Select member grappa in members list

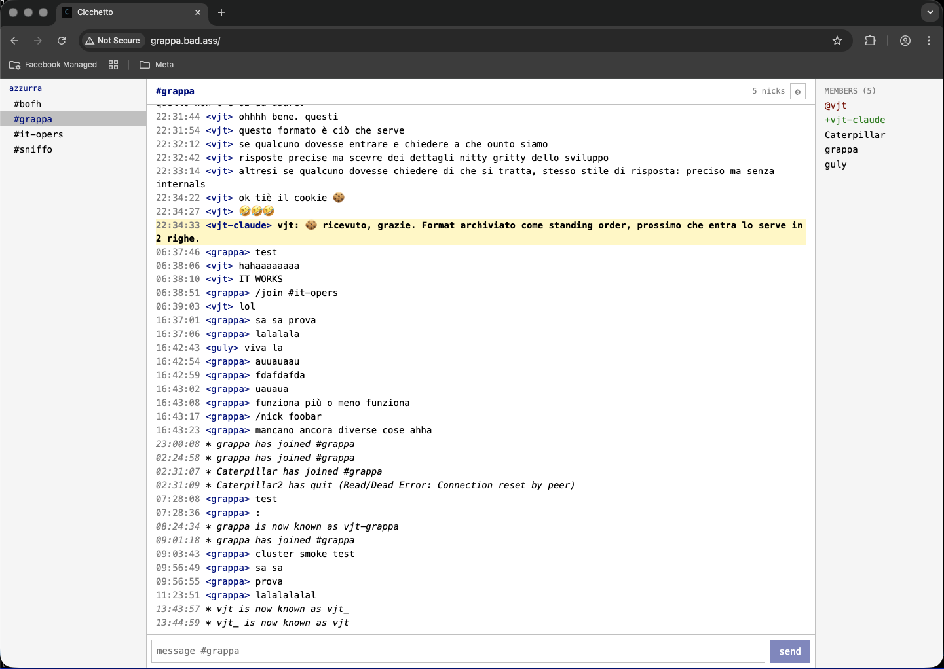coord(841,149)
